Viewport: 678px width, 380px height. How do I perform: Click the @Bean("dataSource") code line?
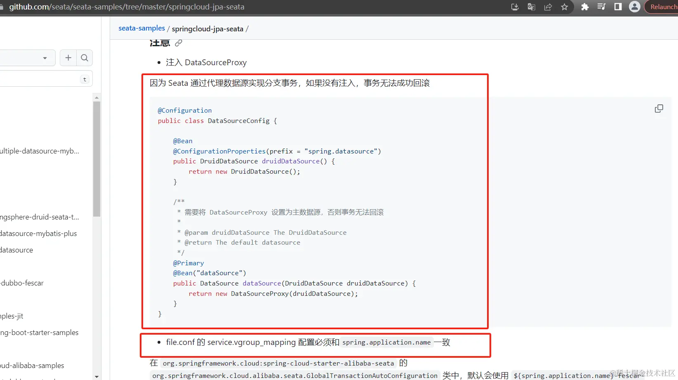(210, 273)
